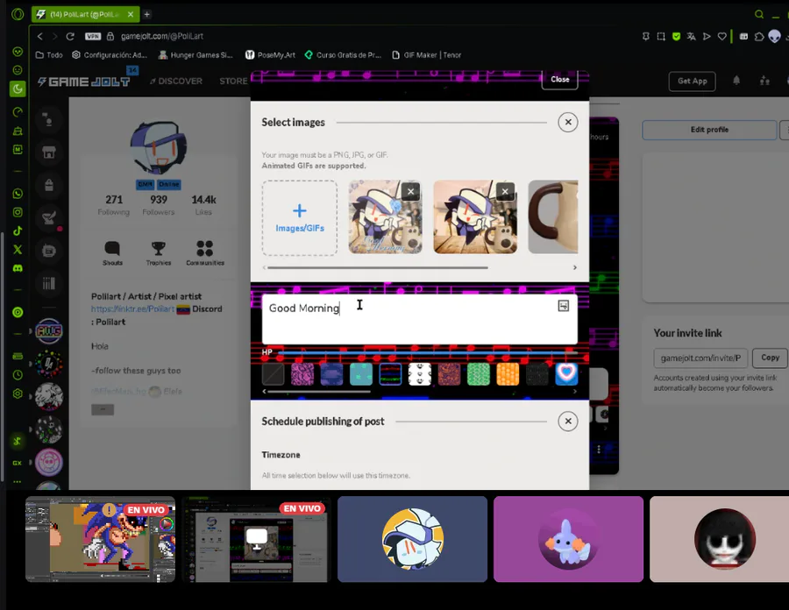Click the Close button on the dialog

click(x=559, y=79)
